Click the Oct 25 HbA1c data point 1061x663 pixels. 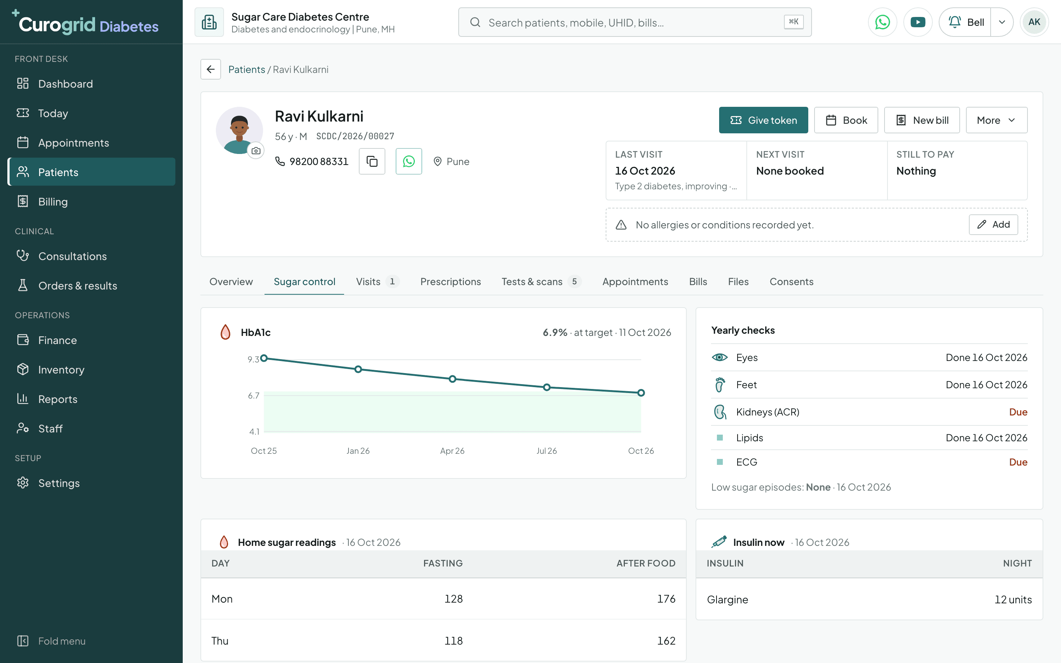pos(264,358)
